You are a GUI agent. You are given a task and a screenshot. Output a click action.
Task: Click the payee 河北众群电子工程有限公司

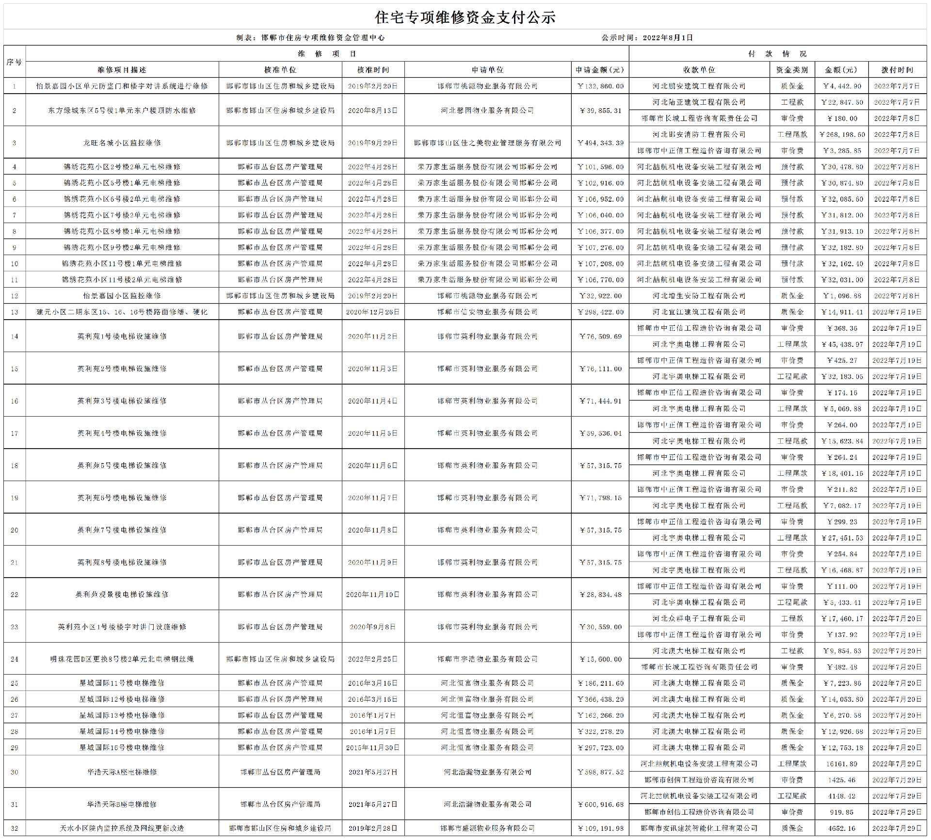[x=699, y=618]
